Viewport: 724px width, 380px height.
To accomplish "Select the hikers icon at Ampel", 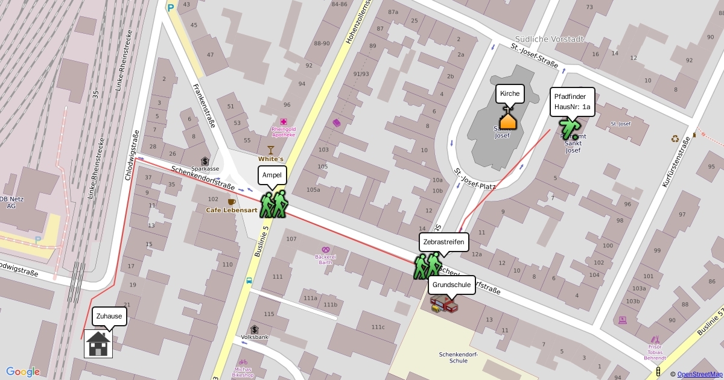I will coord(274,204).
